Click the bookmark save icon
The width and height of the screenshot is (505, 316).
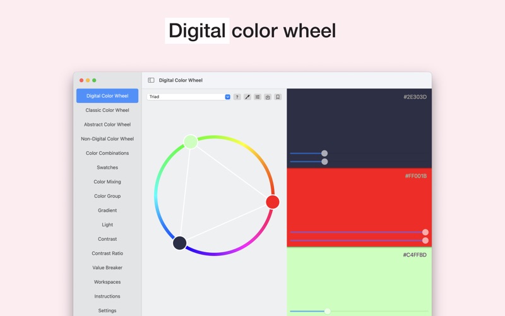[278, 97]
